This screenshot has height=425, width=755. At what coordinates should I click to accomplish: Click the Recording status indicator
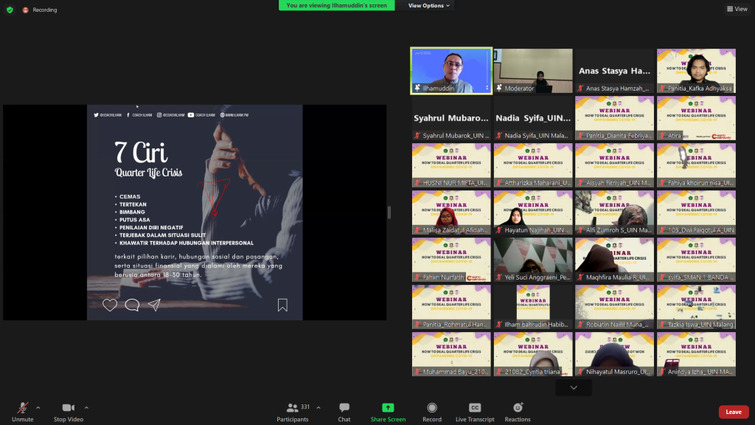click(40, 10)
